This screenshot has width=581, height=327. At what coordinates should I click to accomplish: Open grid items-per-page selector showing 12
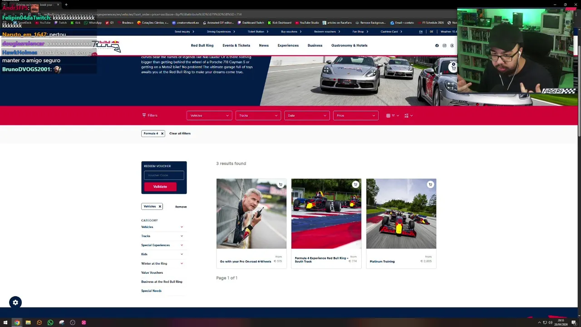393,115
